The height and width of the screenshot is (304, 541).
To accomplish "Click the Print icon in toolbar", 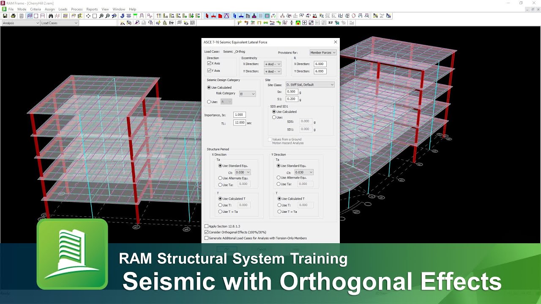I will pos(13,16).
